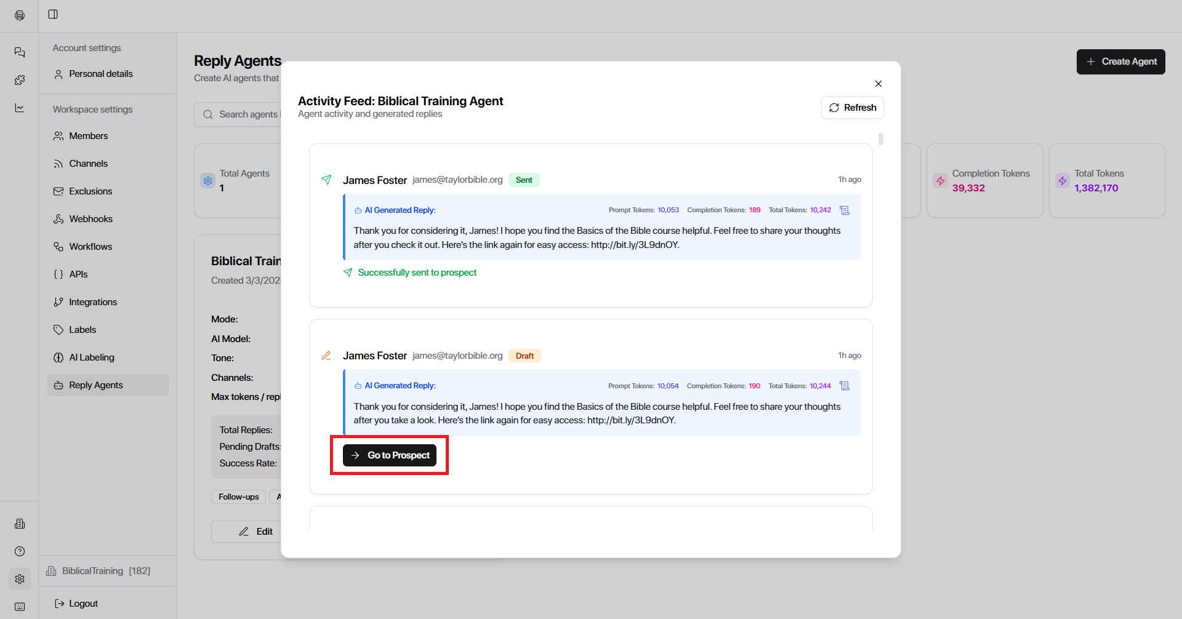The height and width of the screenshot is (619, 1182).
Task: Close the Activity Feed dialog
Action: pyautogui.click(x=878, y=84)
